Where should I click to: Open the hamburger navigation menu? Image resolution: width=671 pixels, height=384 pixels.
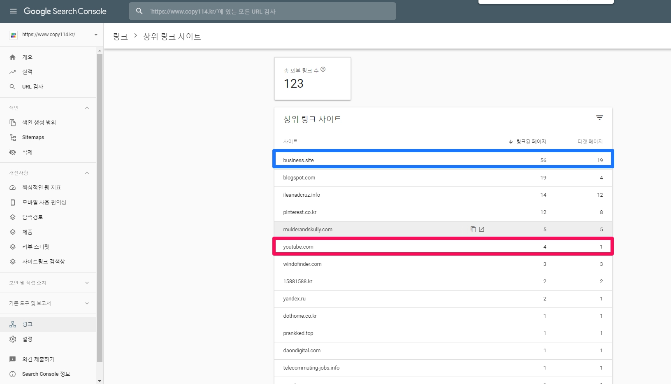click(14, 11)
